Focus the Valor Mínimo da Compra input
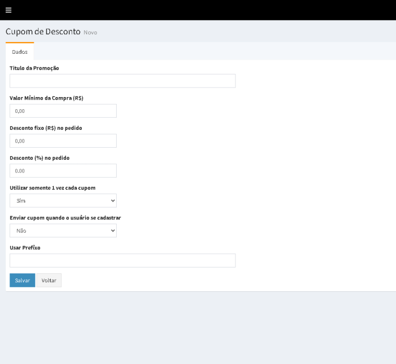 pos(63,111)
